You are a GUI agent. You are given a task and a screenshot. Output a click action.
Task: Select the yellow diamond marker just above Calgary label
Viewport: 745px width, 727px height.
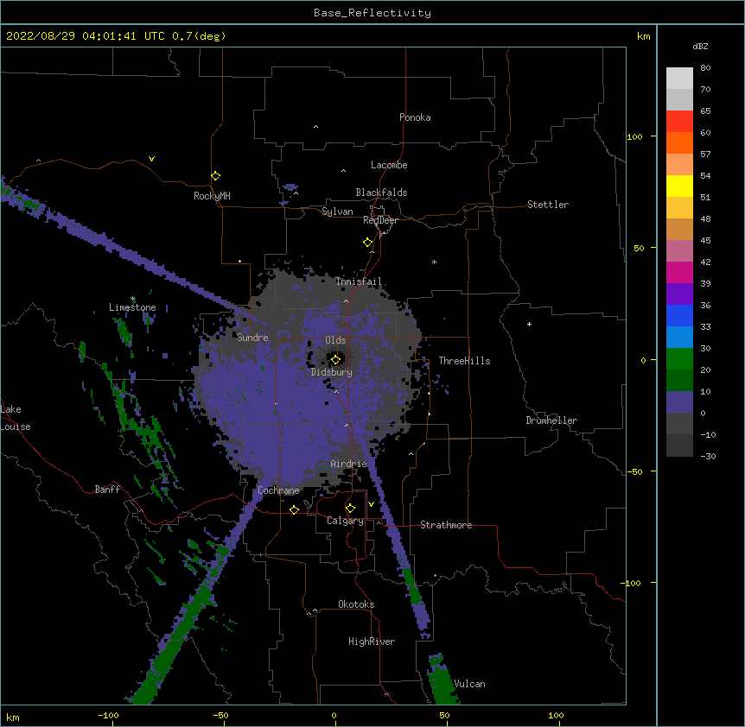(350, 509)
